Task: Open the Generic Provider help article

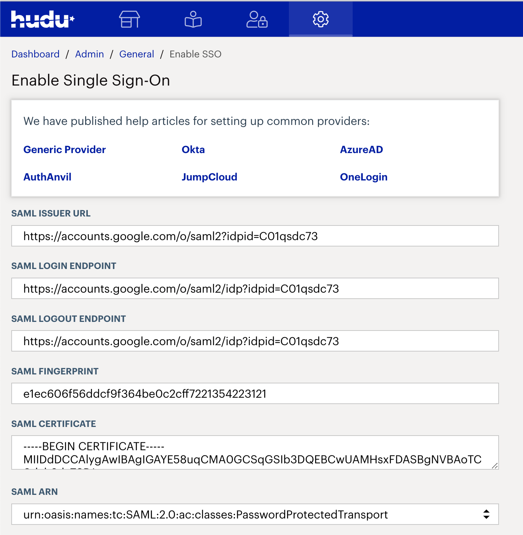Action: [64, 149]
